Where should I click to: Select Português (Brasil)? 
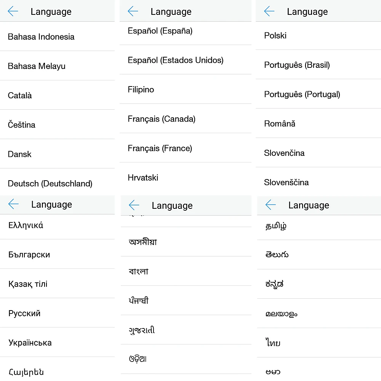[x=297, y=65]
